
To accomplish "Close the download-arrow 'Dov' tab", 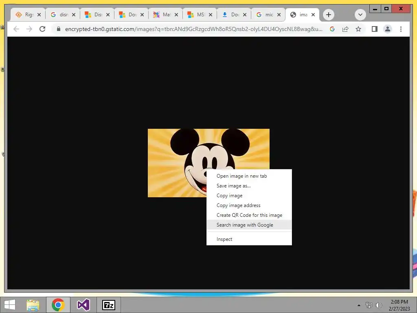I will click(x=245, y=15).
